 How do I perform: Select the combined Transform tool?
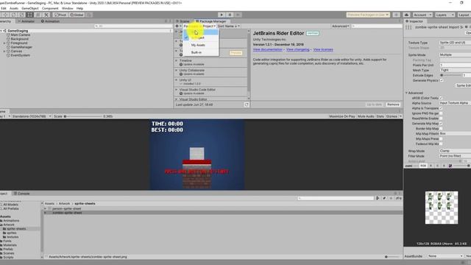click(x=38, y=15)
